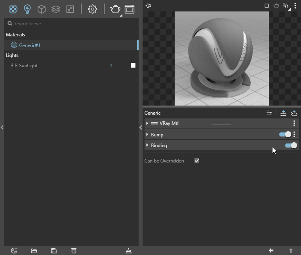Toggle the Binding switch
Screen dimensions: 301x255
[291, 145]
